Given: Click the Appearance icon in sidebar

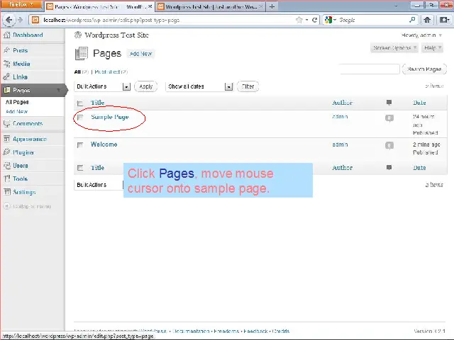Looking at the screenshot, I should (x=6, y=139).
